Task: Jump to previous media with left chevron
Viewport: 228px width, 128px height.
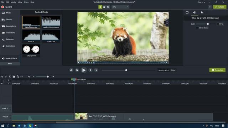Action: click(90, 70)
